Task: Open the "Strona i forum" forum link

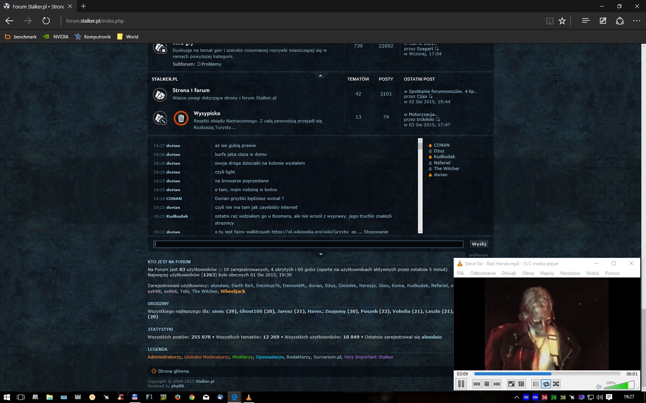Action: tap(191, 91)
